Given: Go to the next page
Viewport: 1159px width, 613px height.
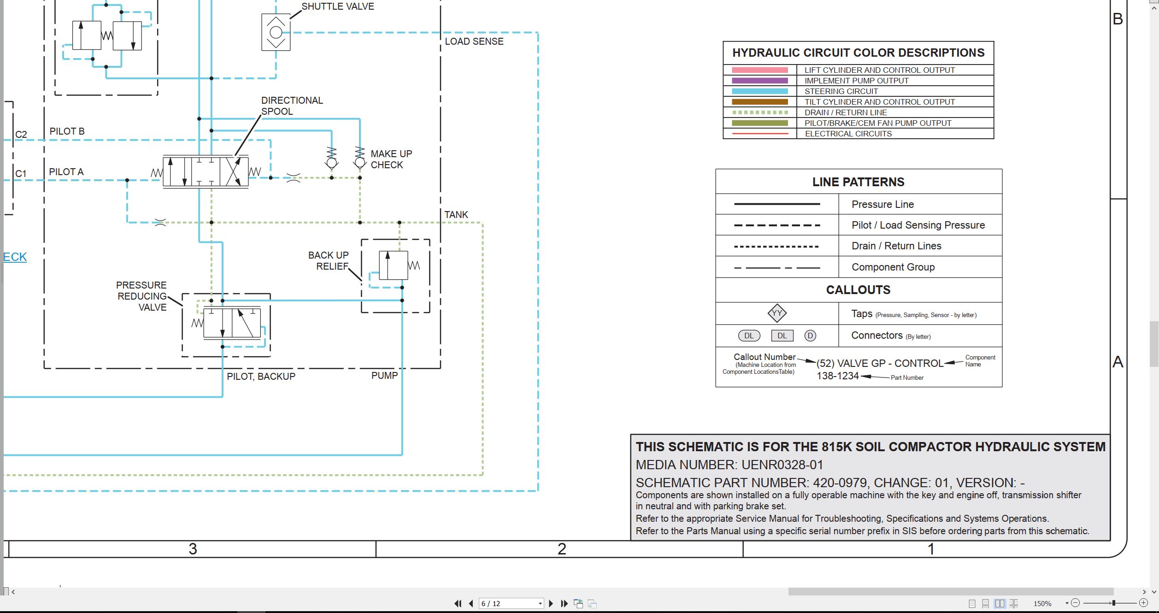Looking at the screenshot, I should 551,603.
